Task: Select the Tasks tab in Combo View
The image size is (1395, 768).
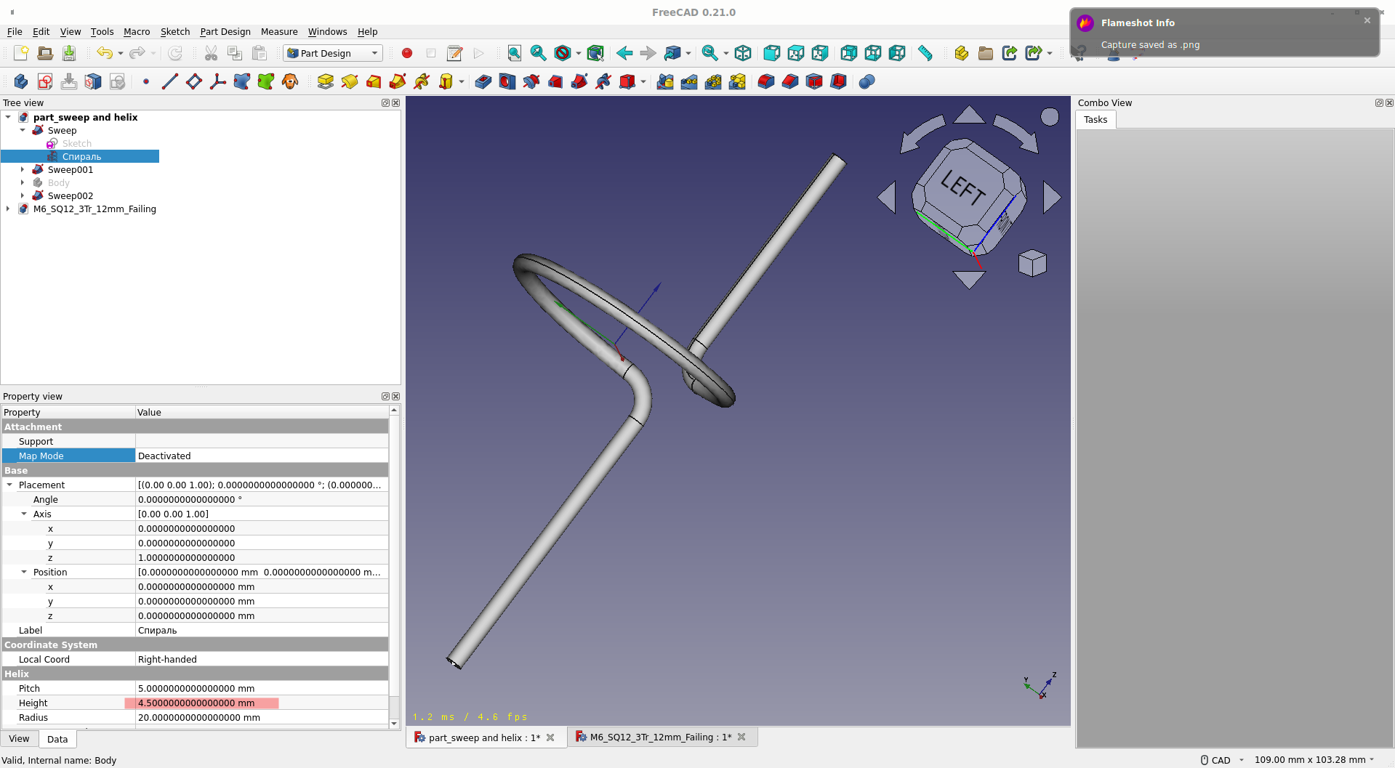Action: (1095, 119)
